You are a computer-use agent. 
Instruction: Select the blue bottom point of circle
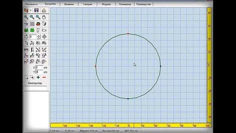(x=128, y=99)
